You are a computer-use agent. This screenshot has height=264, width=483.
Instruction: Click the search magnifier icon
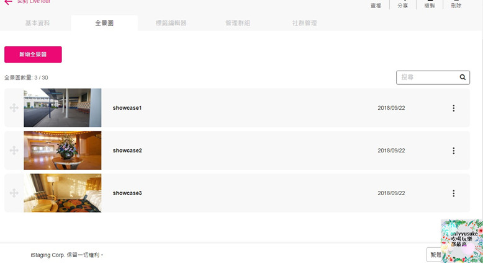tap(463, 77)
